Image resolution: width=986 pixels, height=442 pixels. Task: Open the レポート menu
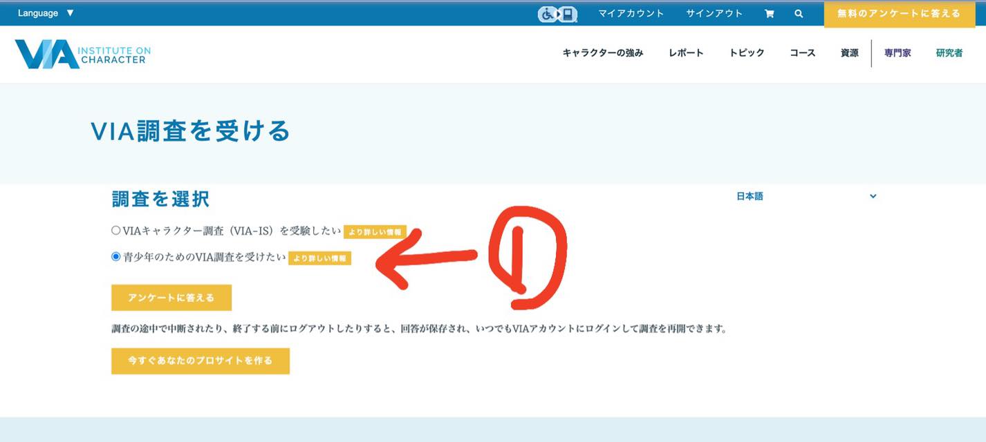point(686,53)
